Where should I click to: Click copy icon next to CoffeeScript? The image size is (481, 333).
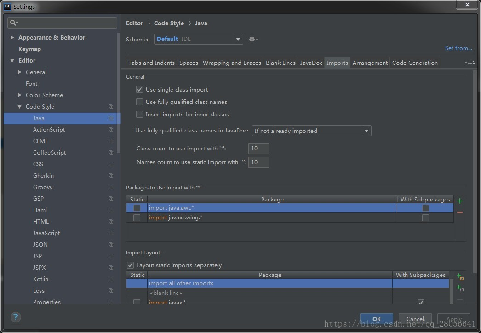tap(111, 153)
